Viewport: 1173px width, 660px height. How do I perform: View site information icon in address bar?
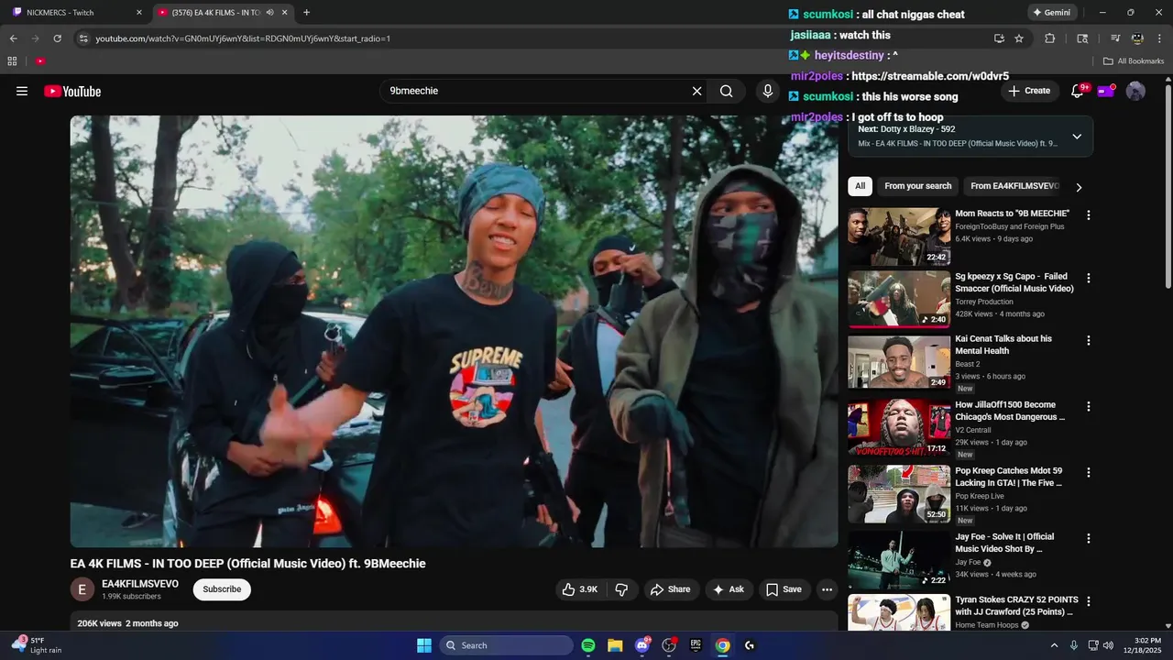tap(83, 38)
